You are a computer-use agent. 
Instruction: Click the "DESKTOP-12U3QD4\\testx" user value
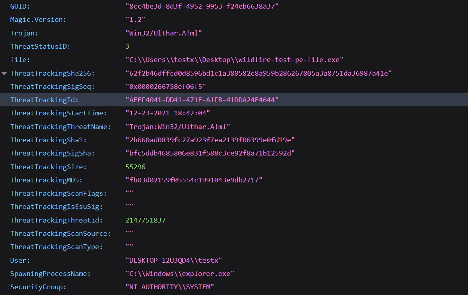tap(174, 260)
